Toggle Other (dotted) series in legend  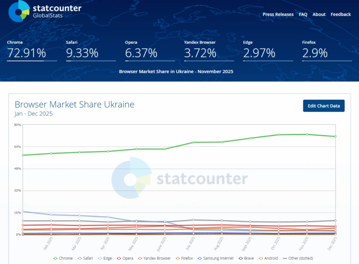pyautogui.click(x=298, y=258)
